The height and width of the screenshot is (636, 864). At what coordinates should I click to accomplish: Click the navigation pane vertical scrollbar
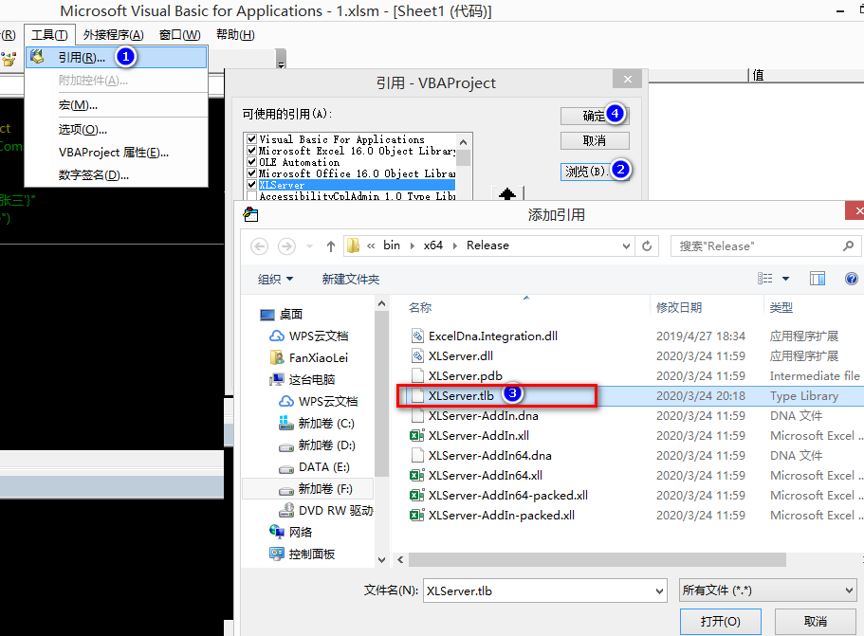pos(381,393)
